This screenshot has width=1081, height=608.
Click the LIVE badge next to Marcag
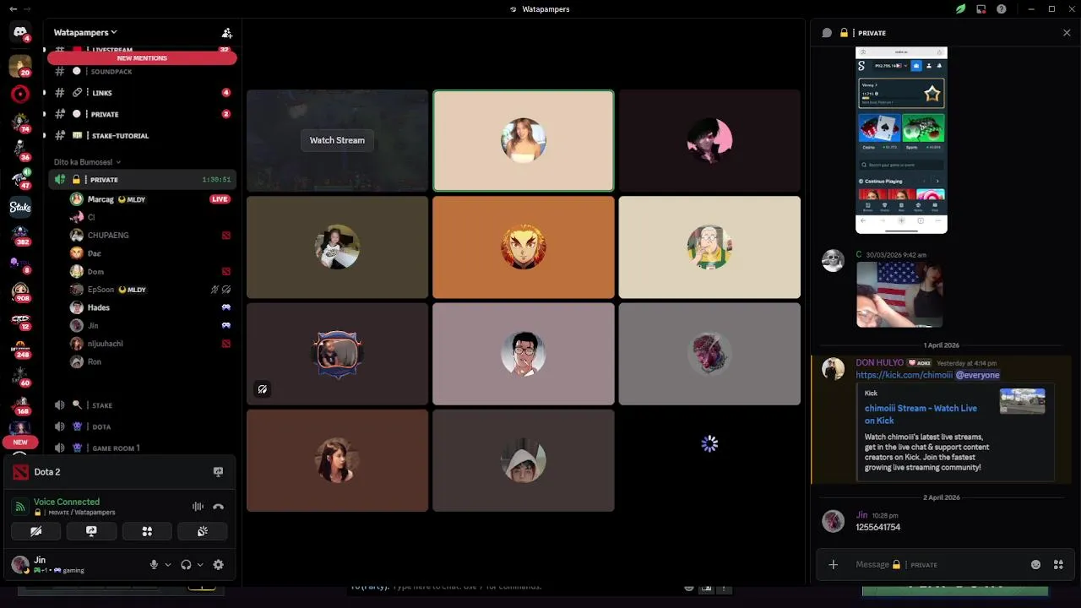point(220,199)
